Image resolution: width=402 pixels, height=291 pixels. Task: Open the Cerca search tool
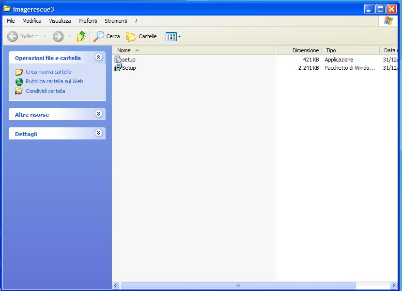[x=107, y=36]
